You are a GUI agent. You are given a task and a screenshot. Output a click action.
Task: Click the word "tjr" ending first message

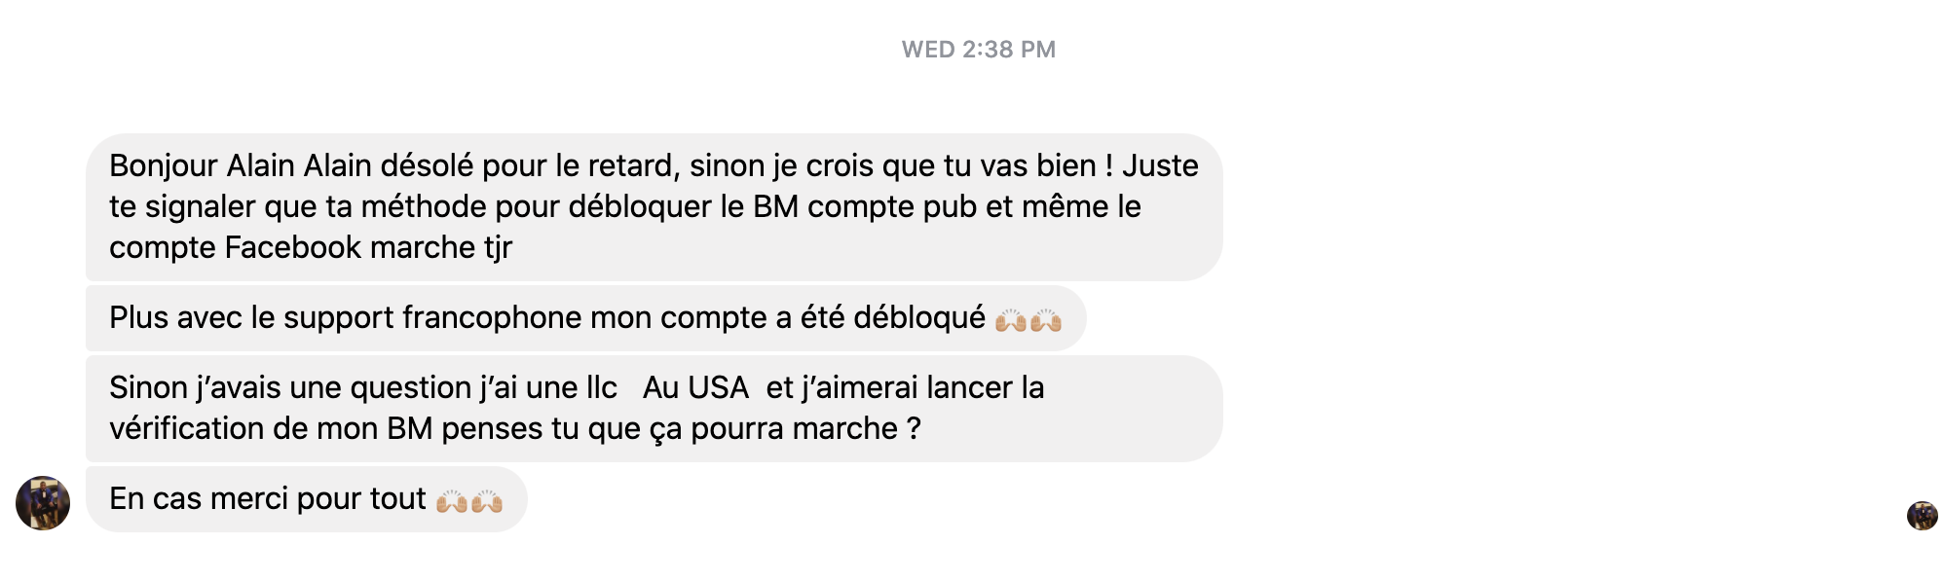(x=498, y=248)
